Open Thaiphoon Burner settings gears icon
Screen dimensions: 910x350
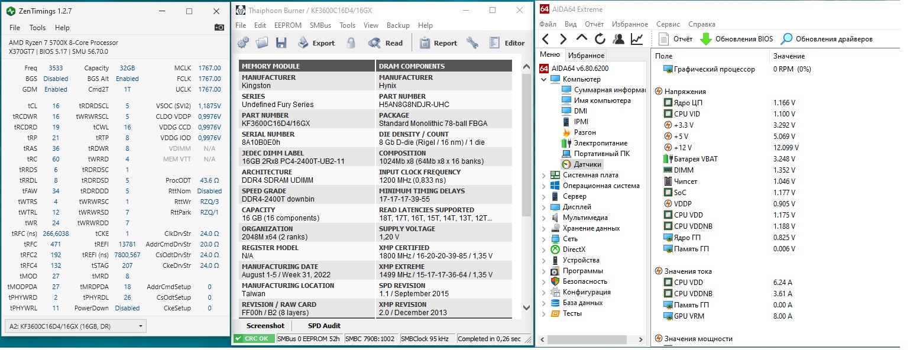(x=243, y=43)
